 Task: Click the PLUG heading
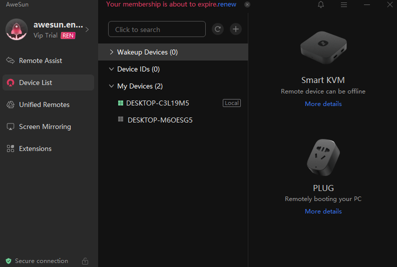(x=323, y=188)
